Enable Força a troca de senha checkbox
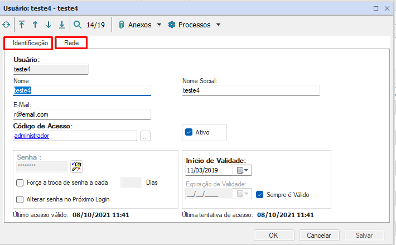Screen dimensions: 396x245 (20, 182)
